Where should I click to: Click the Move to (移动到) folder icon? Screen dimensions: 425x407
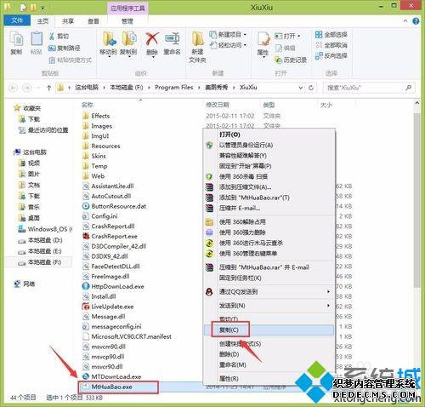[110, 39]
